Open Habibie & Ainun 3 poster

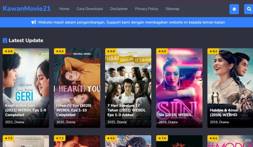click(230, 88)
